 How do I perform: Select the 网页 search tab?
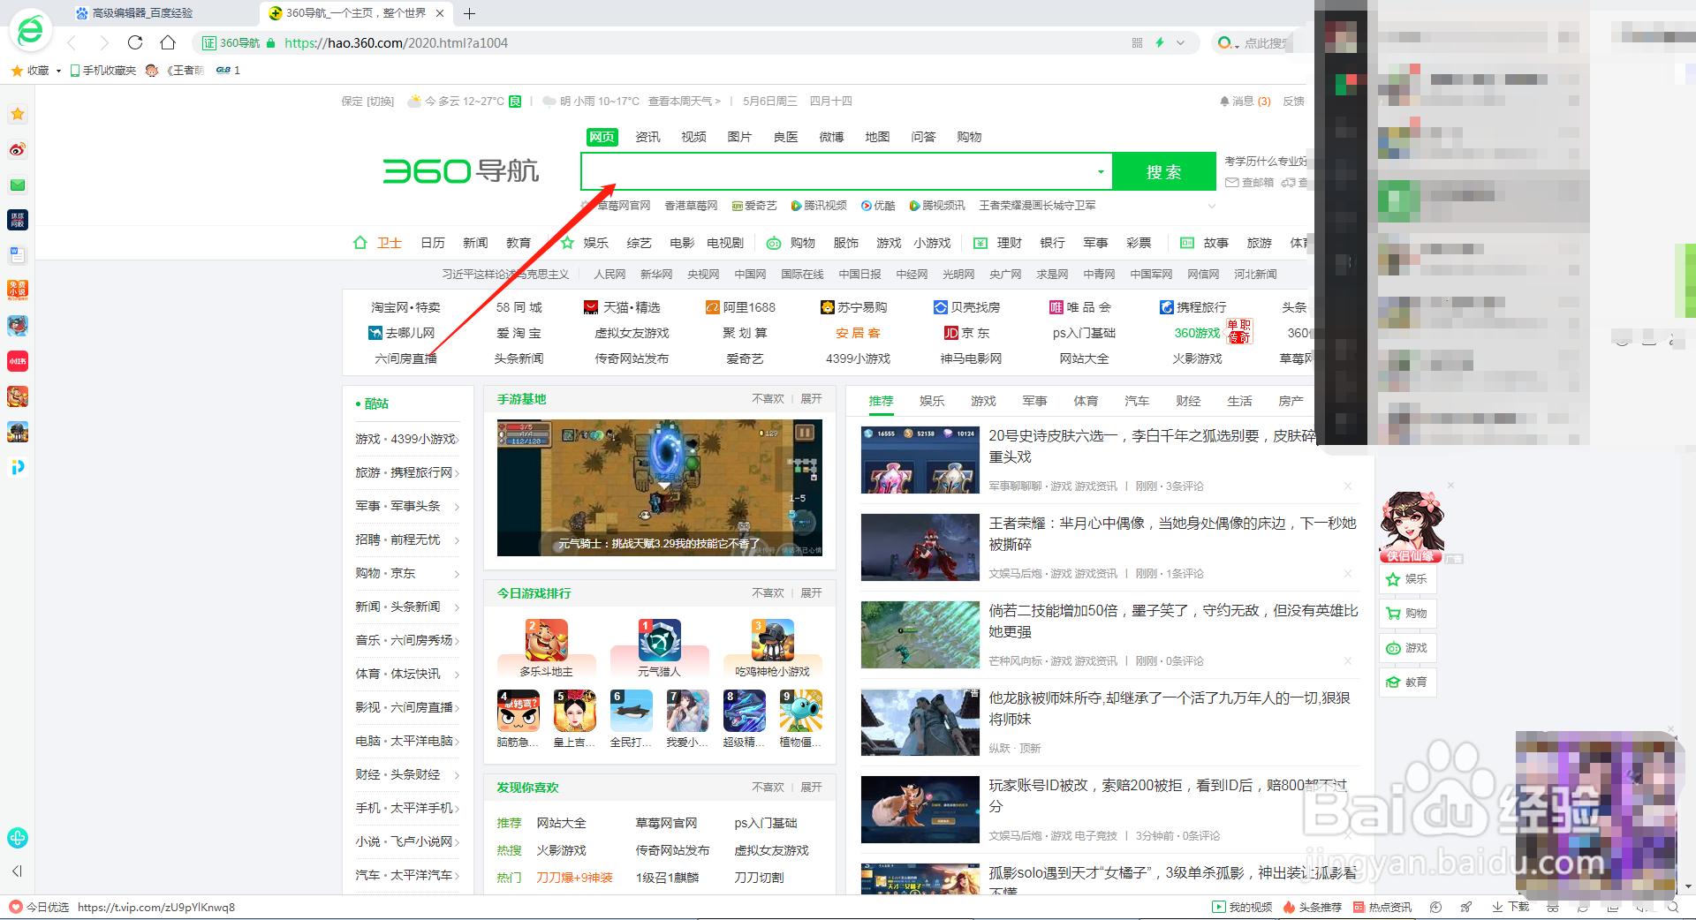tap(602, 137)
